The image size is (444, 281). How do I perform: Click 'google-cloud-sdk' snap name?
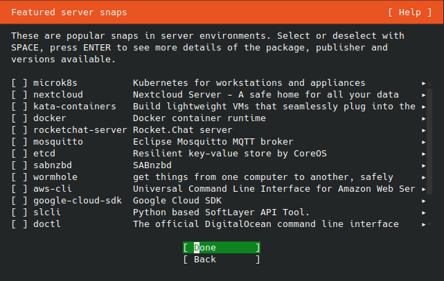tap(78, 201)
